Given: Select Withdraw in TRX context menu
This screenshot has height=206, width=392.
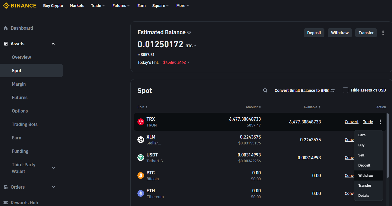Looking at the screenshot, I should click(x=368, y=175).
